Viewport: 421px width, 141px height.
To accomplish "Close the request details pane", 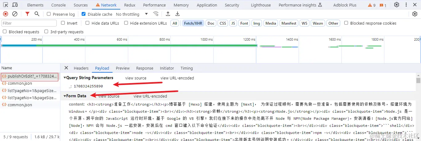I will click(66, 68).
